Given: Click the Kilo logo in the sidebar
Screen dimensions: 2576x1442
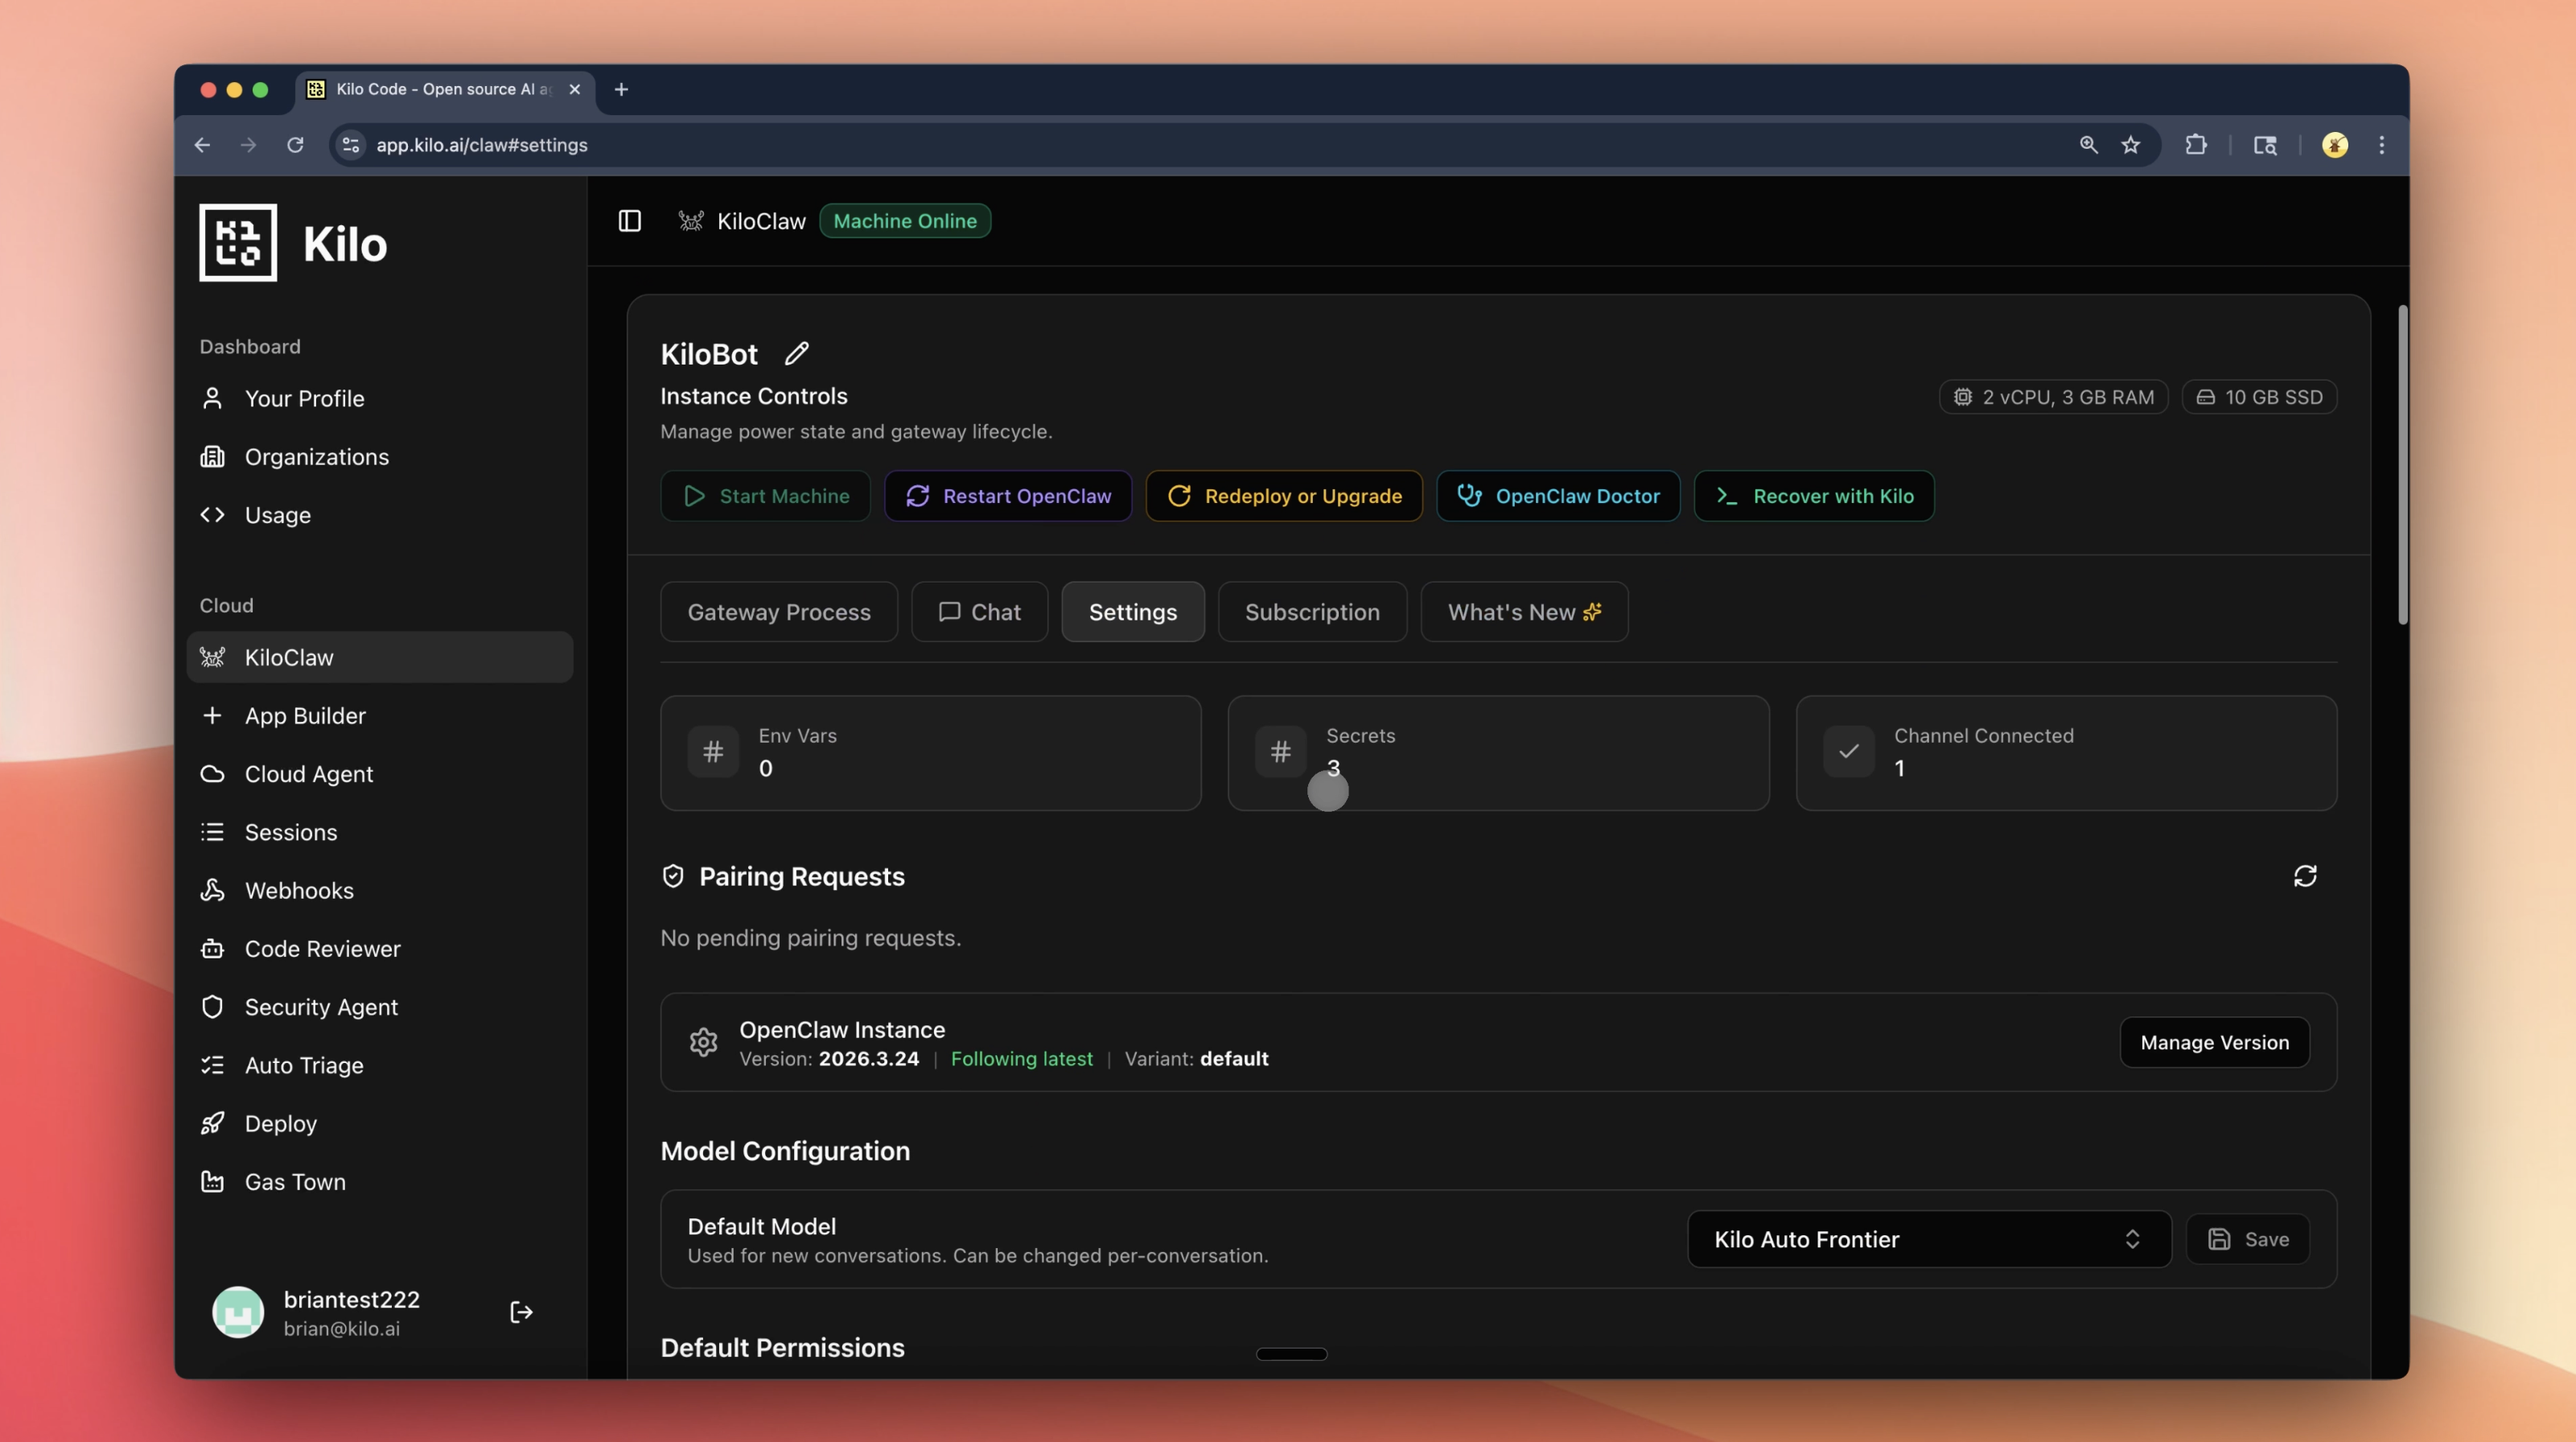Looking at the screenshot, I should (238, 243).
